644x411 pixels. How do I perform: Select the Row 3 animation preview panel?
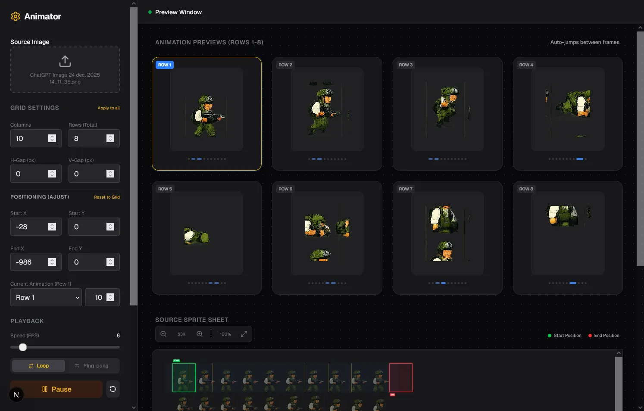pos(447,113)
